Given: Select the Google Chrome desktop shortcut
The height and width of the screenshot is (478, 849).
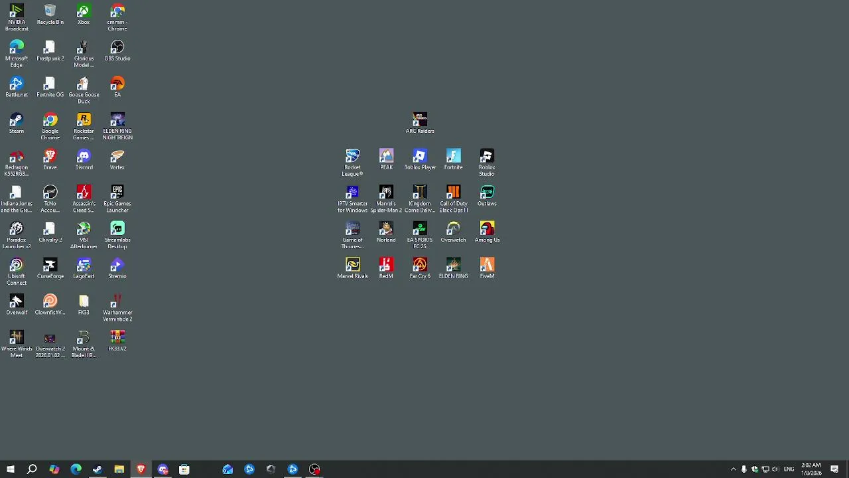Looking at the screenshot, I should pos(50,127).
